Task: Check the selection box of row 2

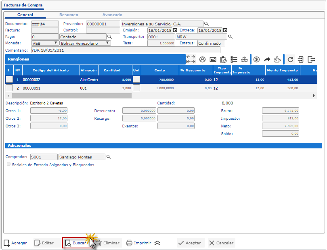Action: 9,87
